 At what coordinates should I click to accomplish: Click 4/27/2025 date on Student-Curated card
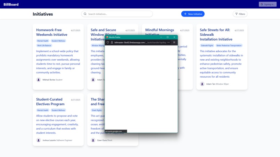[x=75, y=100]
